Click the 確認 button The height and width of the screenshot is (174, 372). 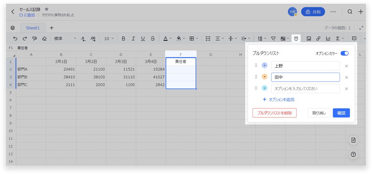341,113
